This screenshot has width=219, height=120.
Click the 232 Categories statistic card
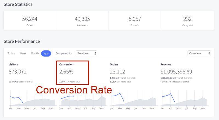point(188,21)
